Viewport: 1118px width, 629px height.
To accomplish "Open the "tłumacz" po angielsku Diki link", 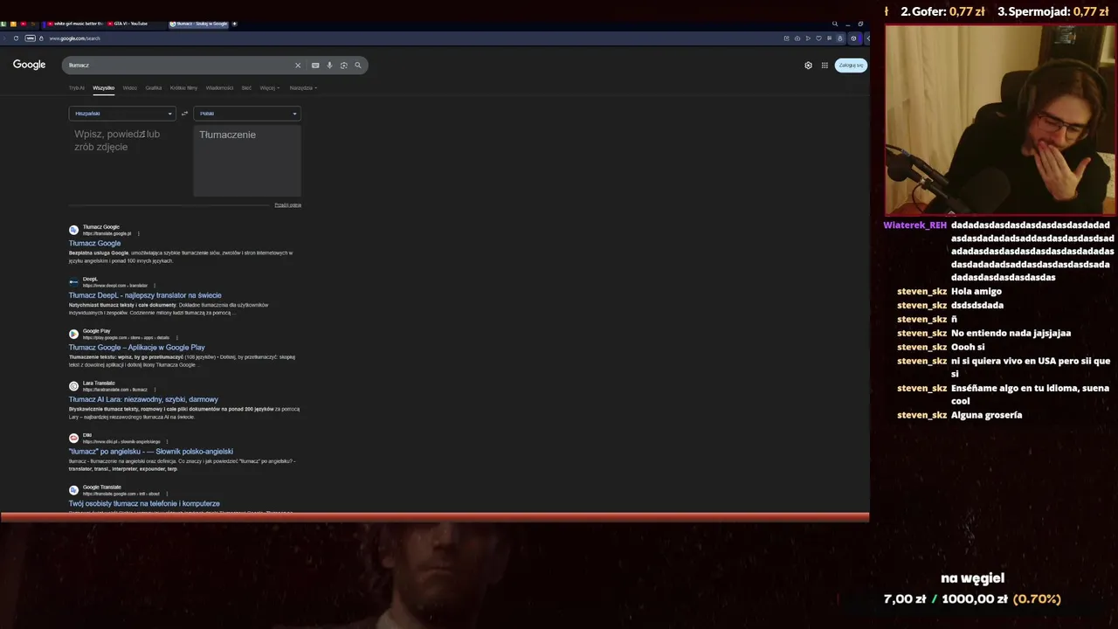I will [x=151, y=452].
